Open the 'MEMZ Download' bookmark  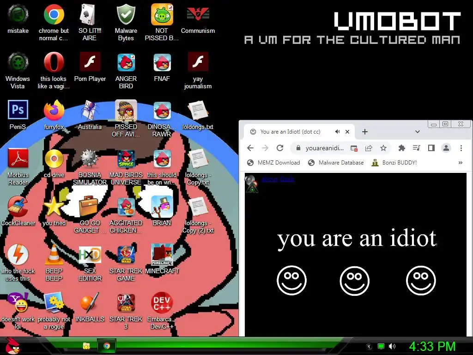[273, 163]
